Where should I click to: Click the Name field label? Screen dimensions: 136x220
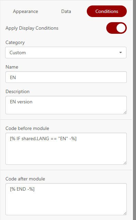coord(12,67)
